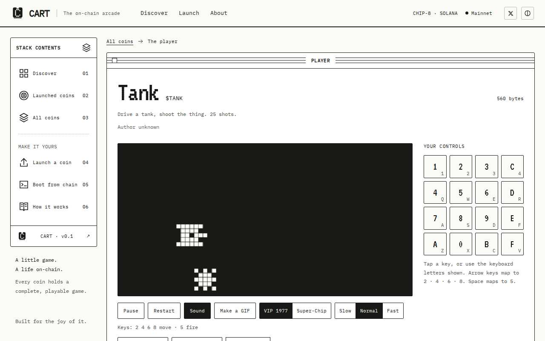Tap keypad key 8 mapped to S
This screenshot has height=341, width=545.
point(461,218)
